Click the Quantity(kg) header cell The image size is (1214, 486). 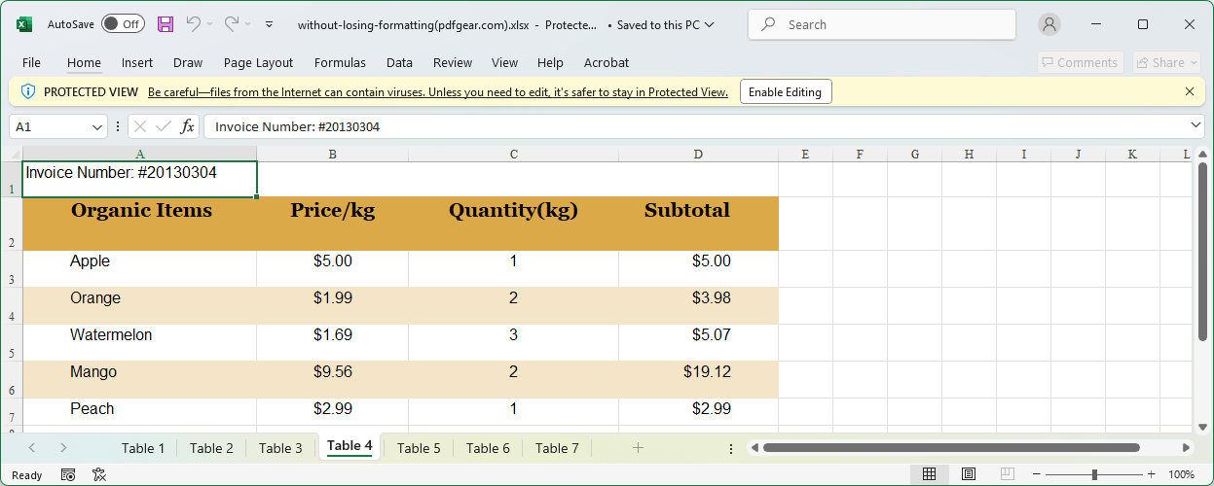(513, 224)
